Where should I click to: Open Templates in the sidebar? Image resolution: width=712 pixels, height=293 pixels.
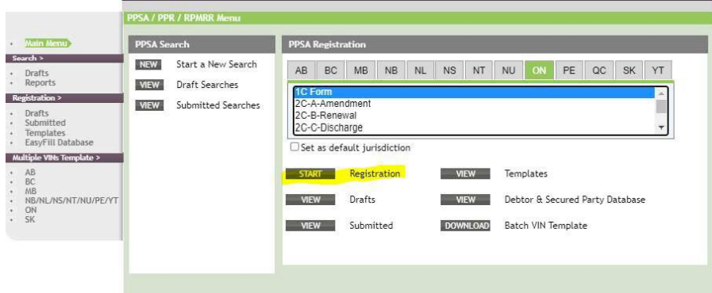(45, 133)
